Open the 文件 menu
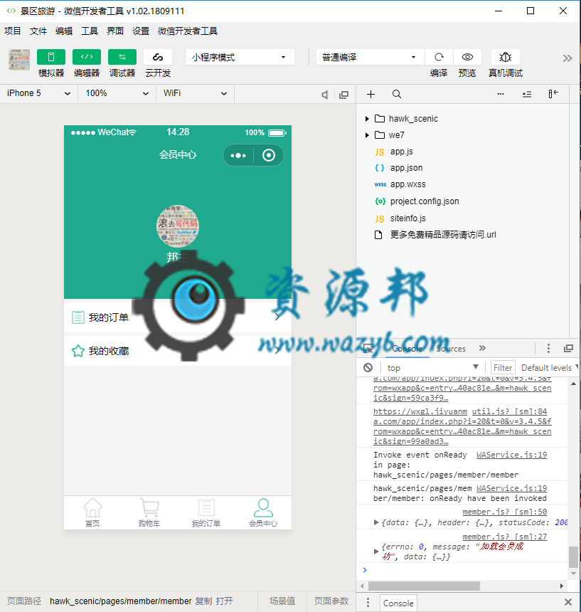The width and height of the screenshot is (581, 612). pyautogui.click(x=38, y=31)
